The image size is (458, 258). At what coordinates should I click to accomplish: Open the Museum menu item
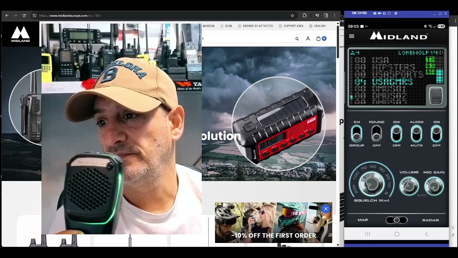208,26
